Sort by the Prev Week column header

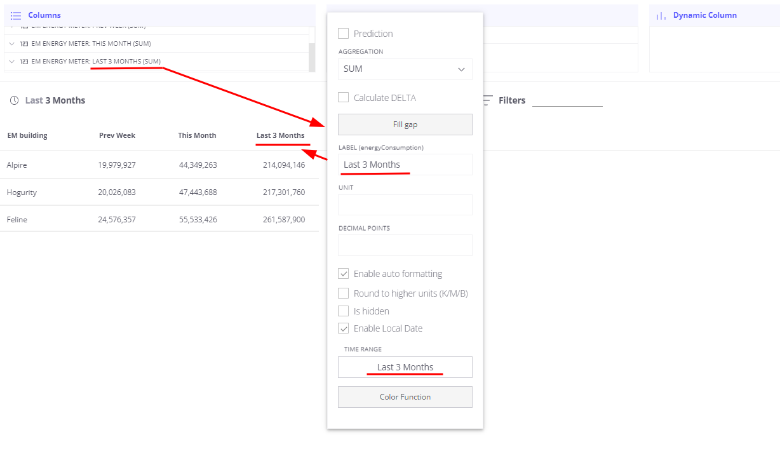pyautogui.click(x=118, y=135)
